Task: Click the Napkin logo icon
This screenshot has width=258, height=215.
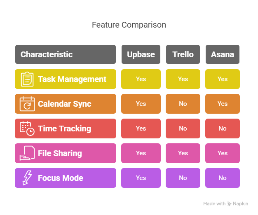Action: (229, 204)
